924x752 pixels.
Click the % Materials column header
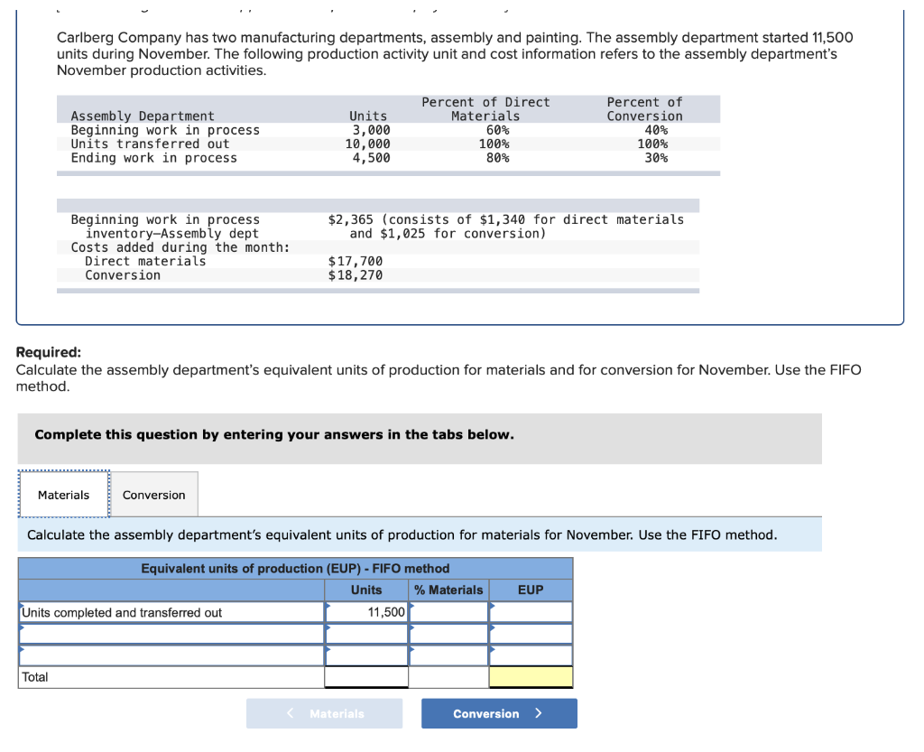449,590
